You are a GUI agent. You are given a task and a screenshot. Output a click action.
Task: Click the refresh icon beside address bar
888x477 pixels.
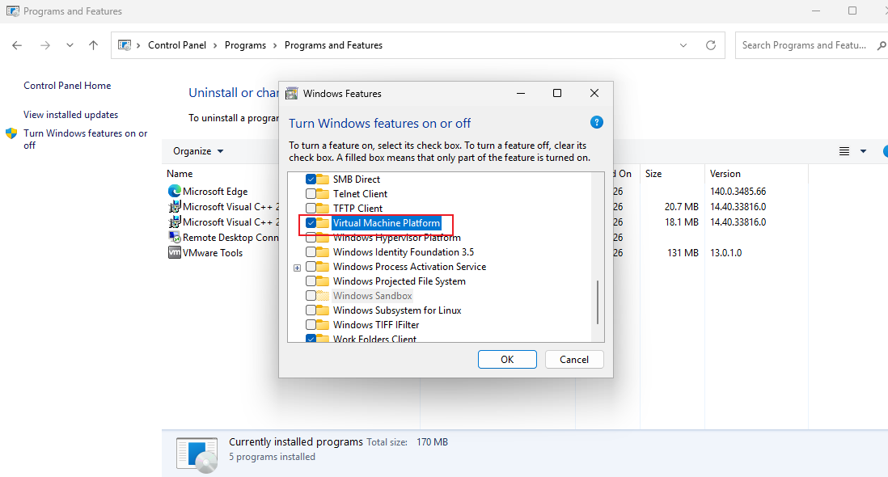[711, 45]
